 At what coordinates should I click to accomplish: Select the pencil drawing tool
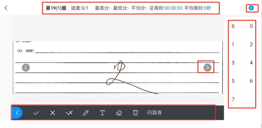[x=85, y=113]
